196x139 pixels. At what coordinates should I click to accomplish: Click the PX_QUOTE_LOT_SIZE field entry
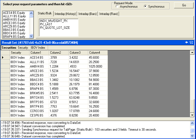click(55, 27)
